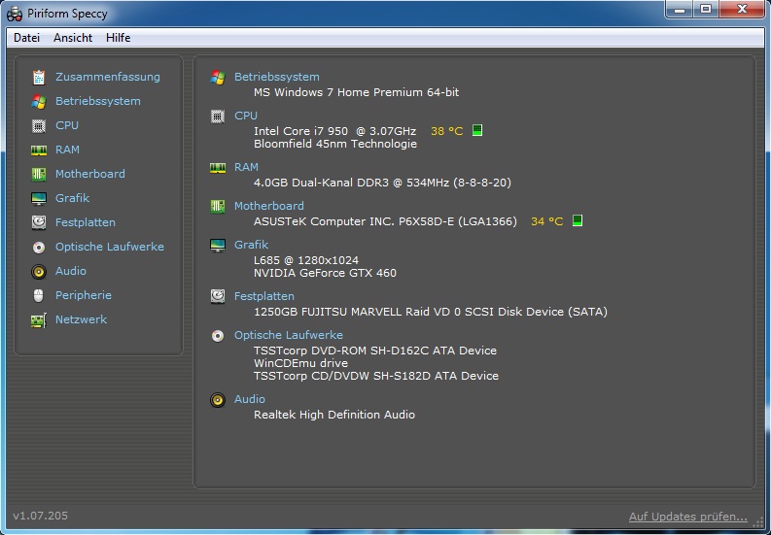Click the CPU chip icon in sidebar

tap(39, 125)
